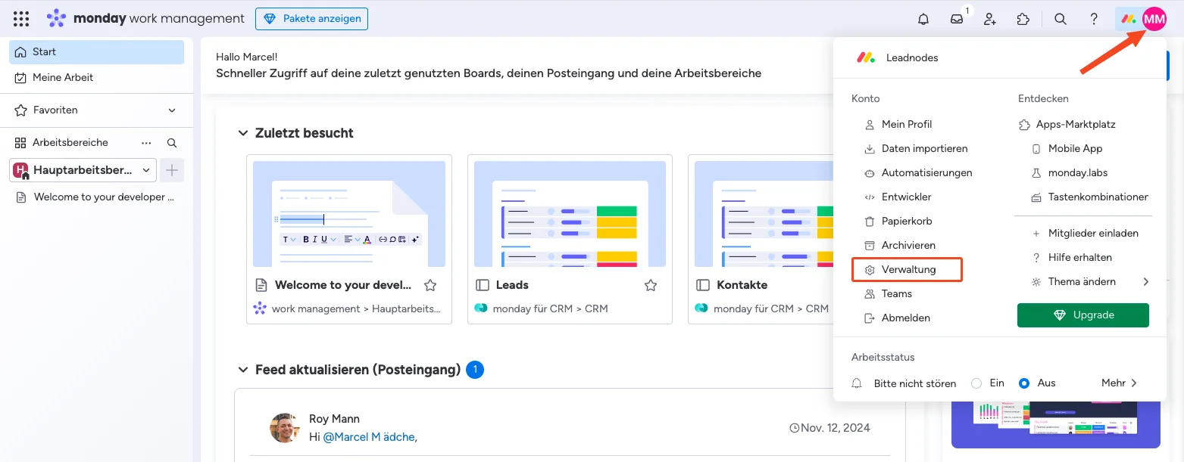Select Daten importieren menu item
This screenshot has height=462, width=1184.
point(914,148)
